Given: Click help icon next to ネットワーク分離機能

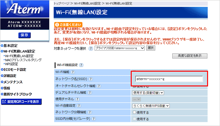Looking at the screenshot, I should pyautogui.click(x=90, y=112).
